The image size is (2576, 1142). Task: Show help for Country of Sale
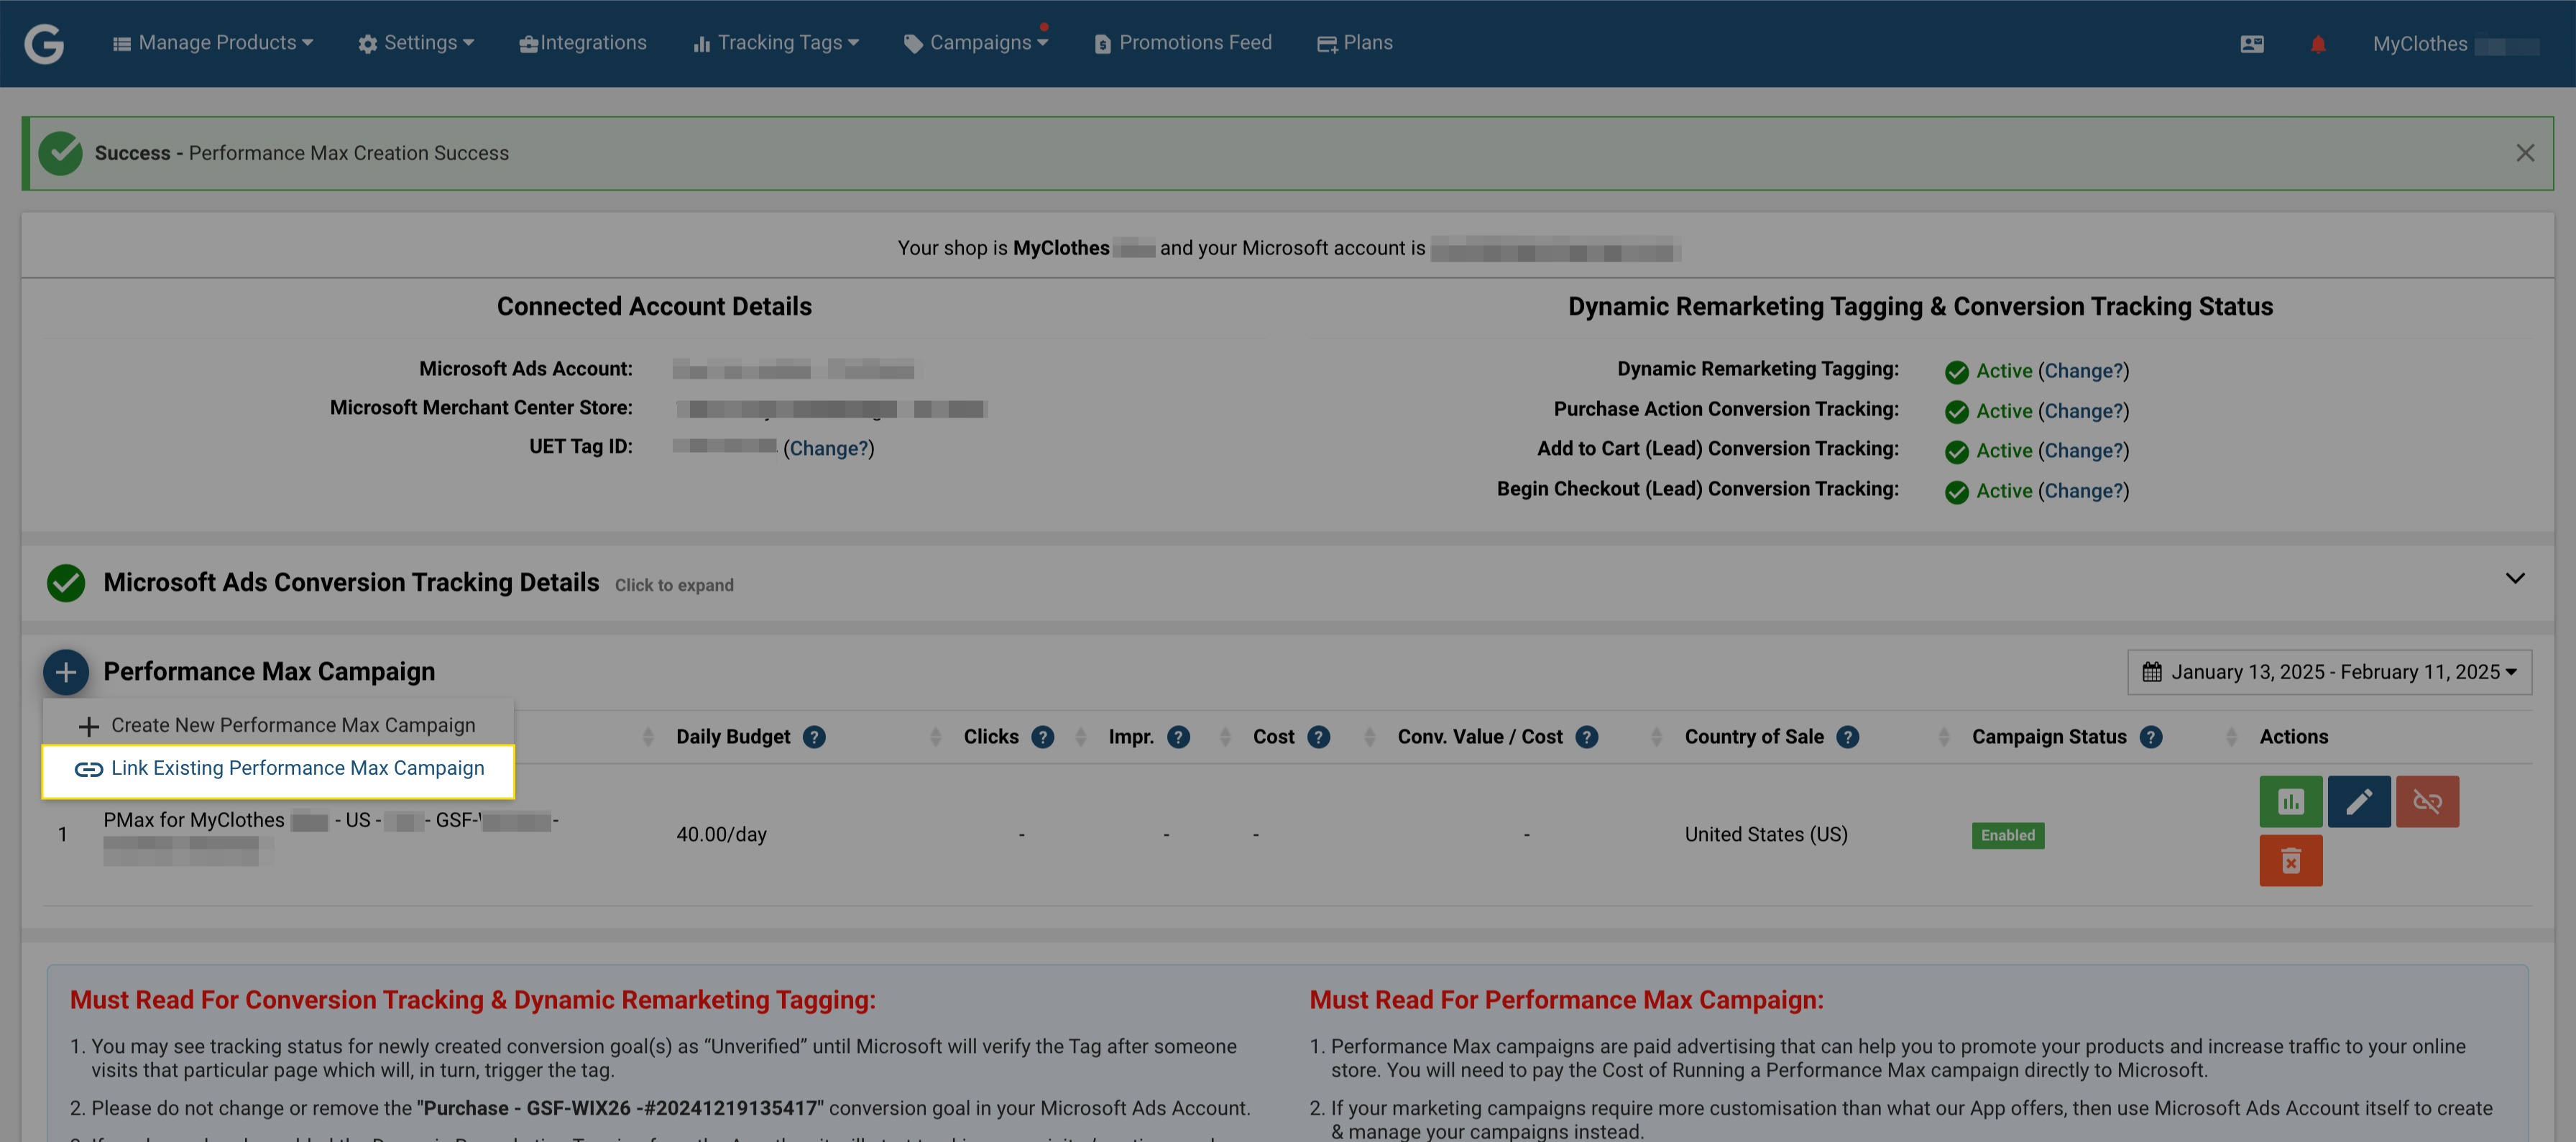point(1848,737)
